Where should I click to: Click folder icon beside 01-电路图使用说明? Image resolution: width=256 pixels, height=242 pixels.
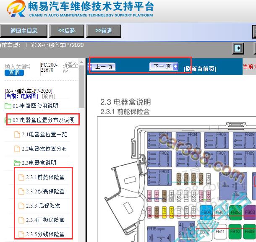pos(8,106)
